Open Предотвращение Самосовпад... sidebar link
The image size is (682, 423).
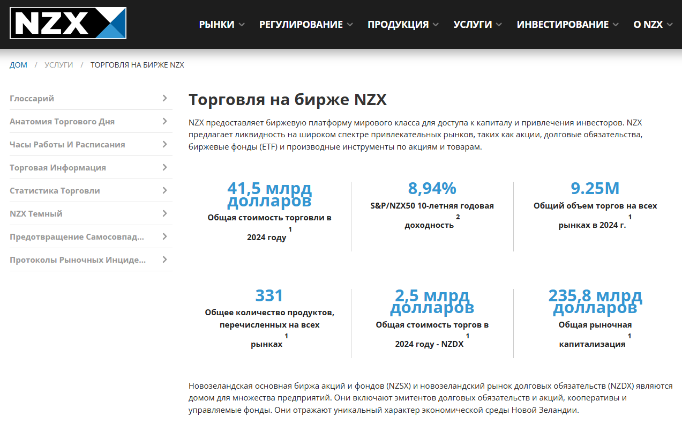pyautogui.click(x=91, y=236)
